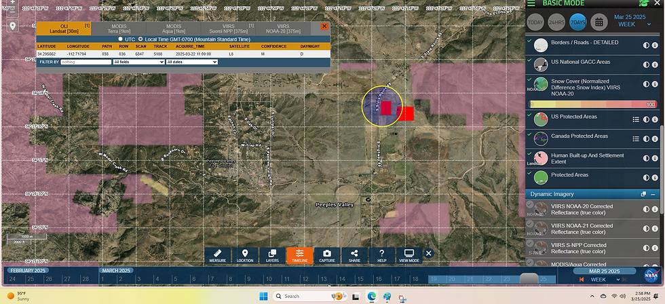The height and width of the screenshot is (304, 665).
Task: Open the 95°F Sunny weather widget
Action: (19, 296)
